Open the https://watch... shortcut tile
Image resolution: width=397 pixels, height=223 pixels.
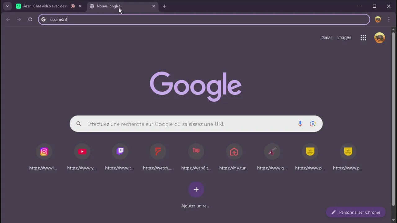[x=158, y=151]
